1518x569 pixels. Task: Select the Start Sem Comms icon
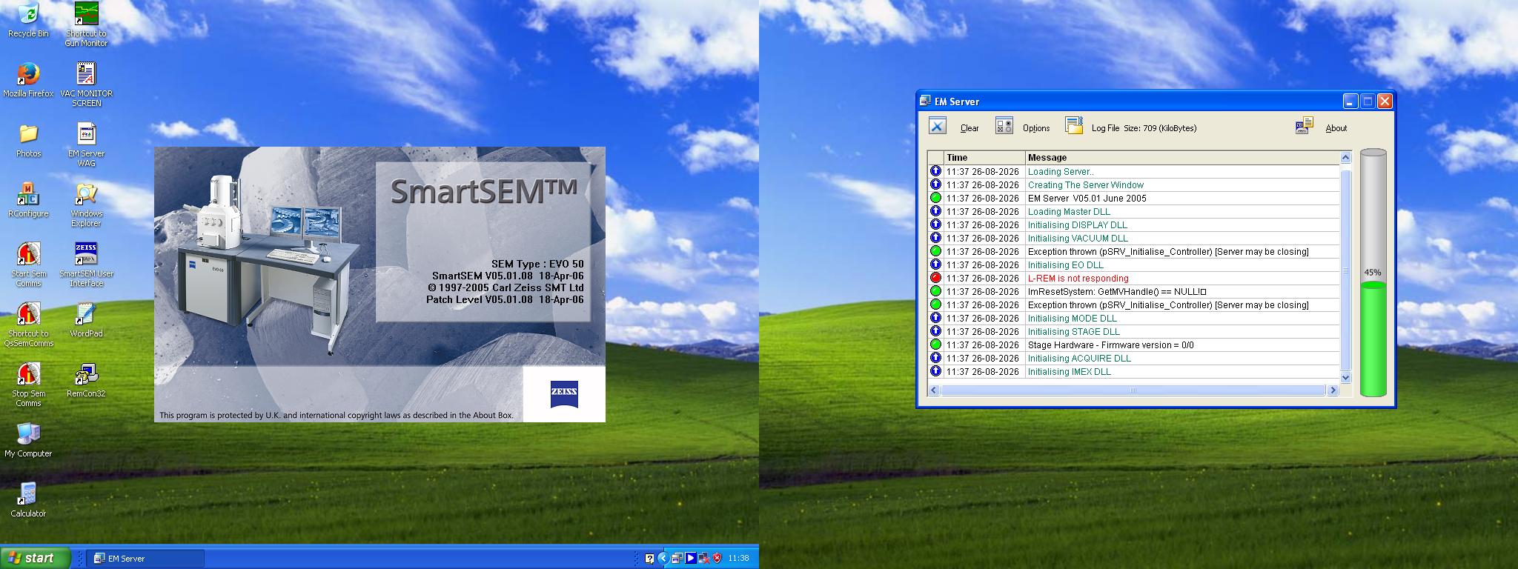tap(28, 264)
